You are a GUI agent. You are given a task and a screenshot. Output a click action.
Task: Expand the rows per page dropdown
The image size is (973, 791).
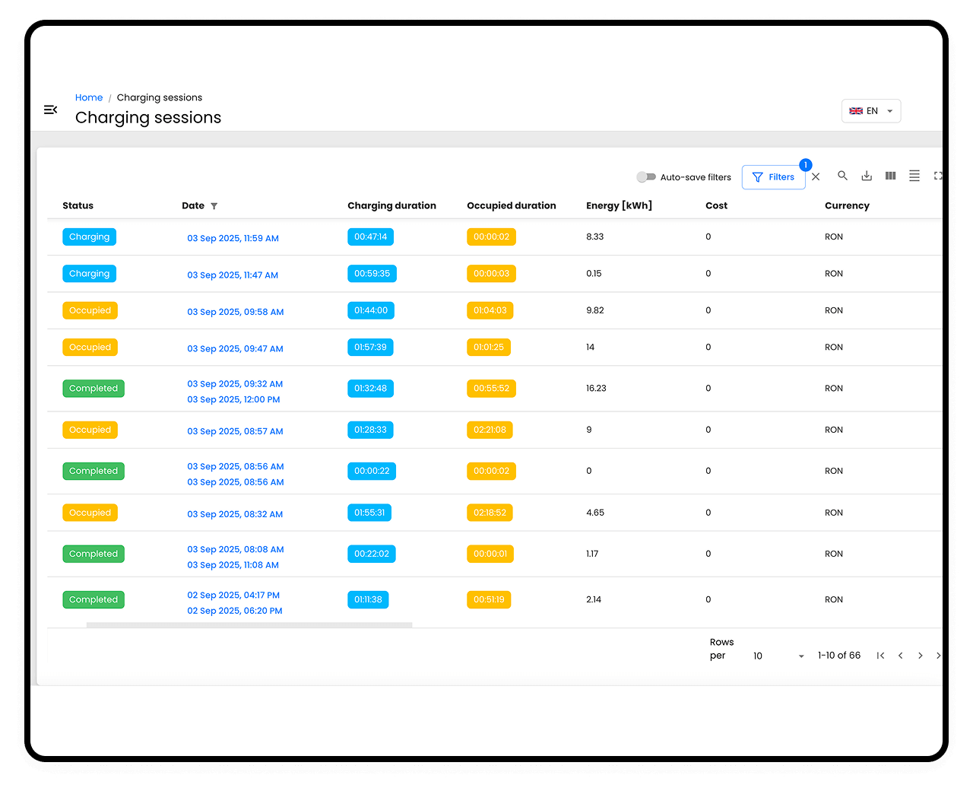pos(778,656)
